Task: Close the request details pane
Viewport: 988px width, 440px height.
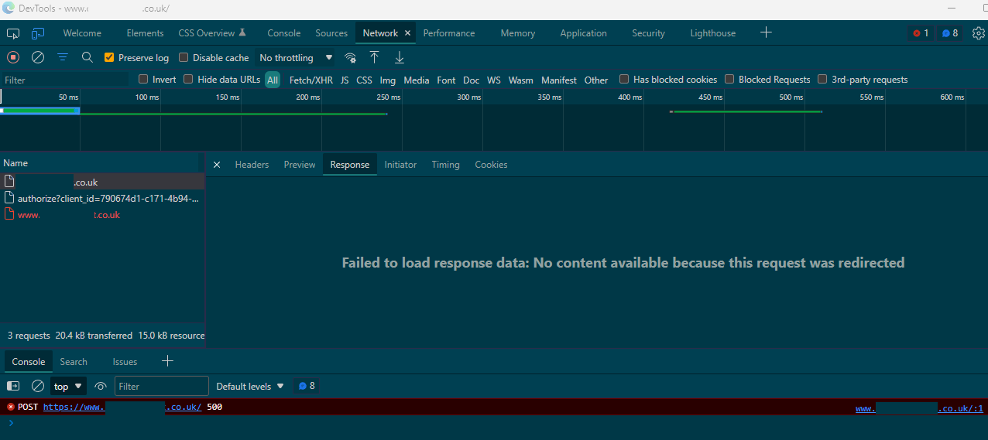Action: pyautogui.click(x=217, y=165)
